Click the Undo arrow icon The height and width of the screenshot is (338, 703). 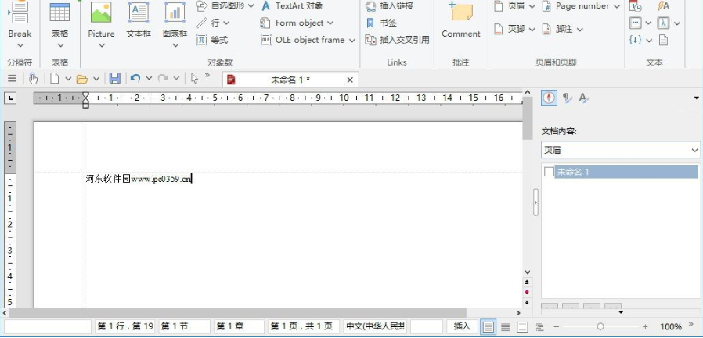point(135,79)
